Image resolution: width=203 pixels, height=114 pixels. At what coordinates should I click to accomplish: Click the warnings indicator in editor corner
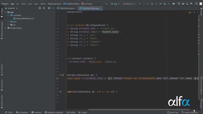click(x=190, y=12)
